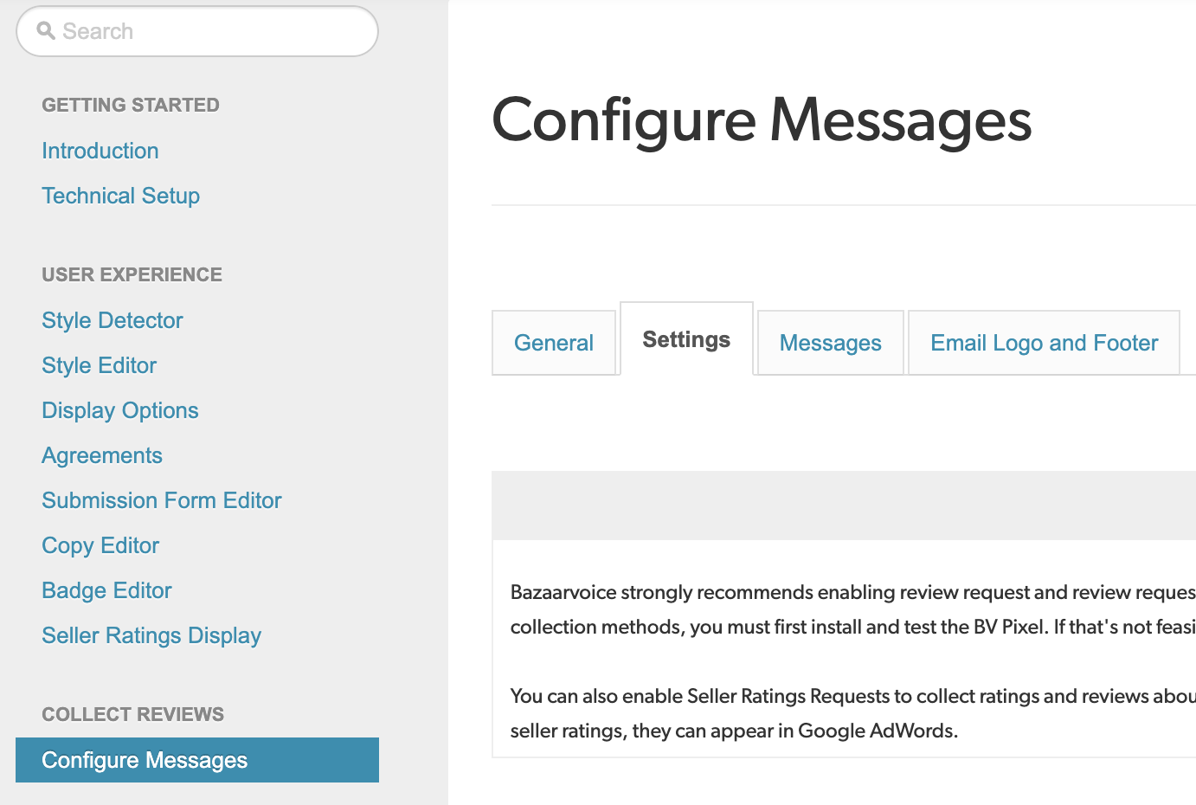Open the Agreements page
Image resolution: width=1196 pixels, height=805 pixels.
pos(102,455)
